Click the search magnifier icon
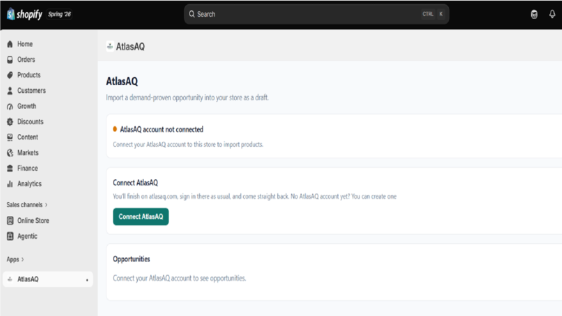 192,14
